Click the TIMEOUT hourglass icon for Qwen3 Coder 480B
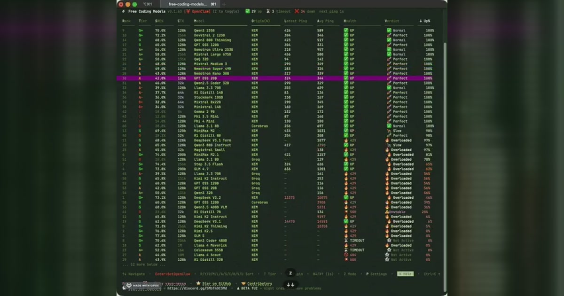 tap(346, 241)
